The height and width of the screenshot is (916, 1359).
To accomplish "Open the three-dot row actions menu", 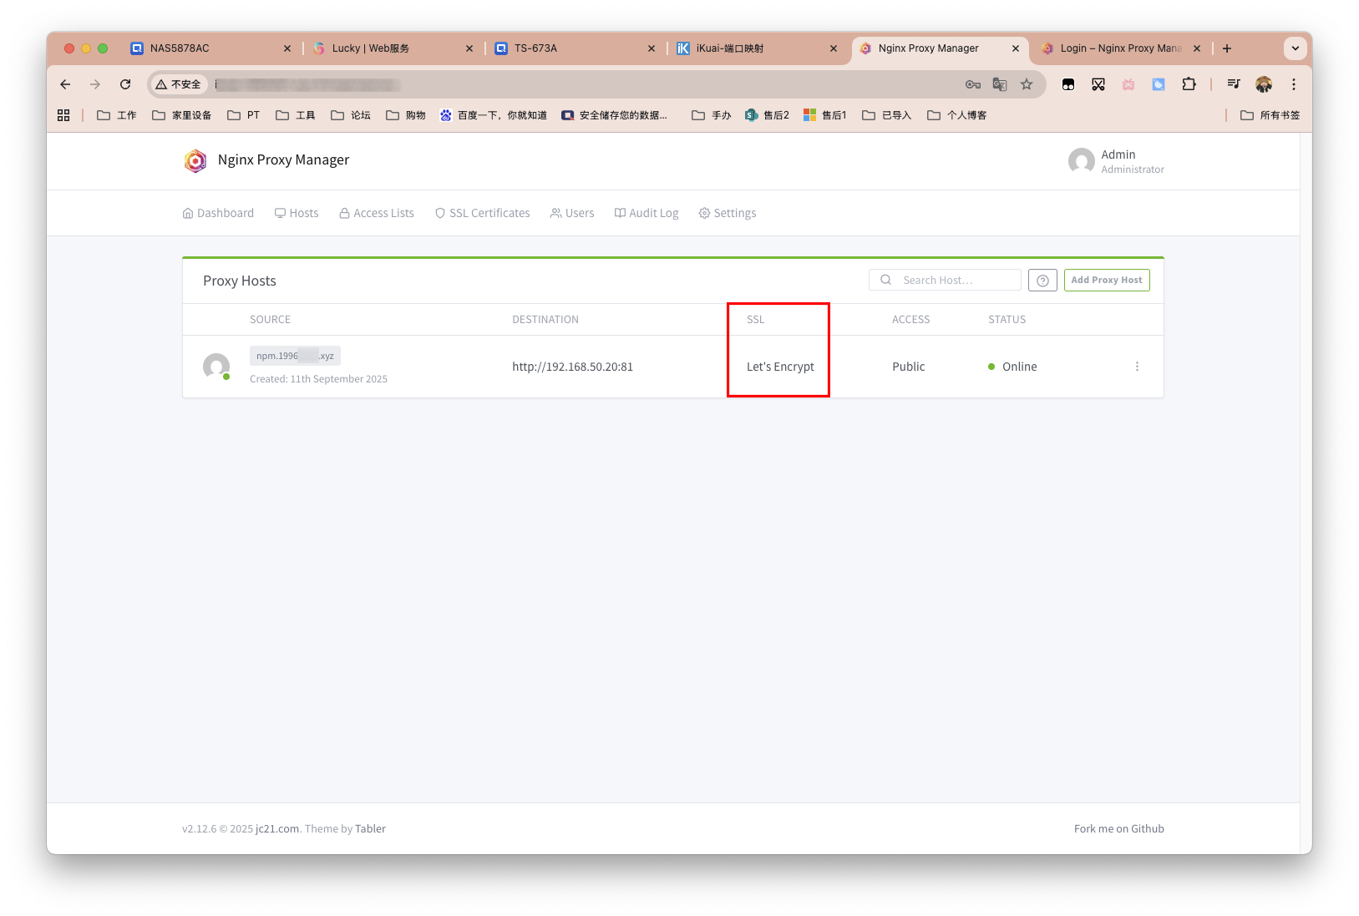I will coord(1137,367).
